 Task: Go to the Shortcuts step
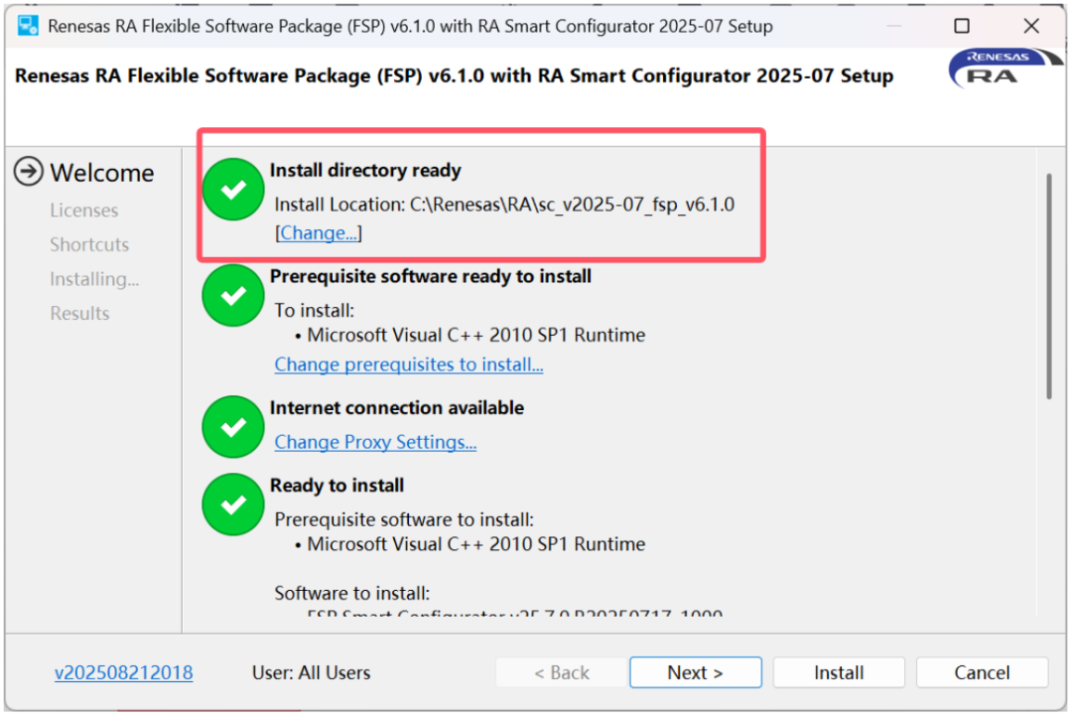(x=89, y=244)
